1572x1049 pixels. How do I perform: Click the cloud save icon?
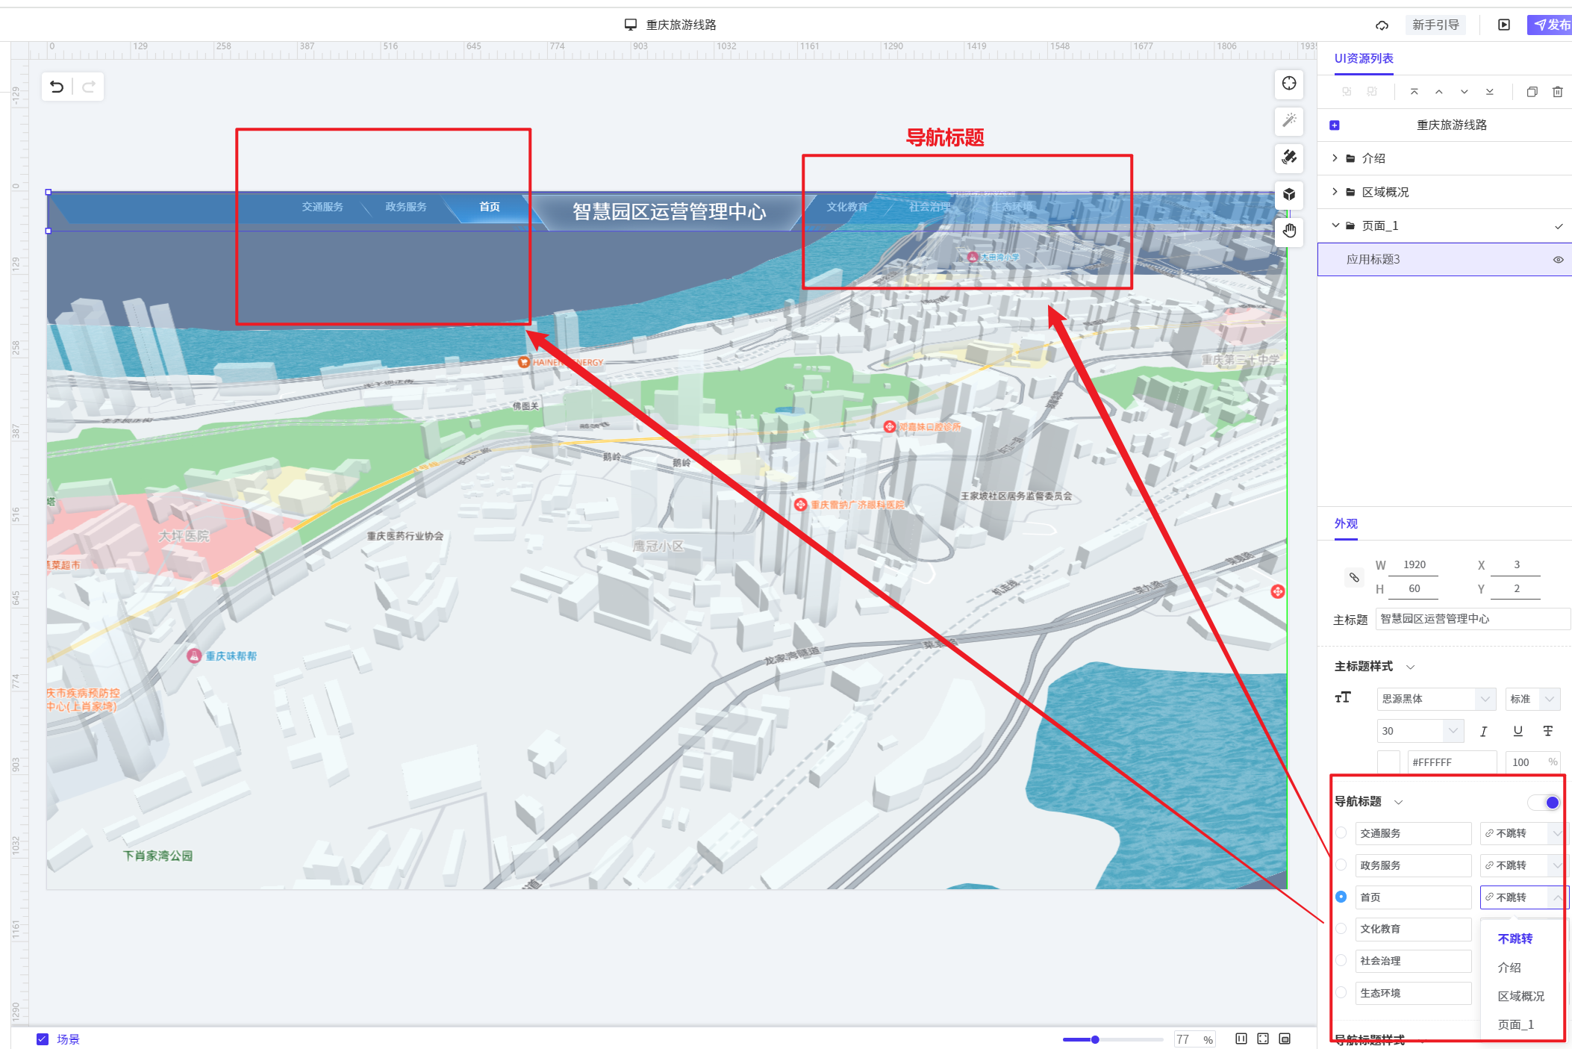point(1382,25)
